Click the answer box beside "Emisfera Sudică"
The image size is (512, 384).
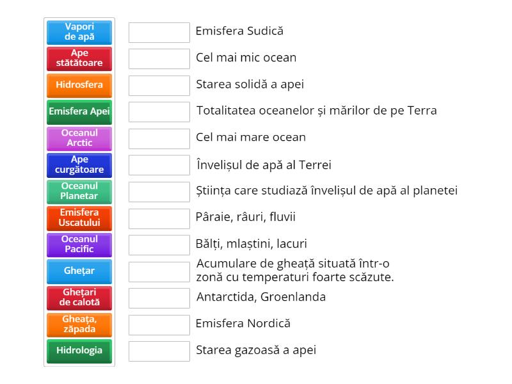(x=159, y=31)
